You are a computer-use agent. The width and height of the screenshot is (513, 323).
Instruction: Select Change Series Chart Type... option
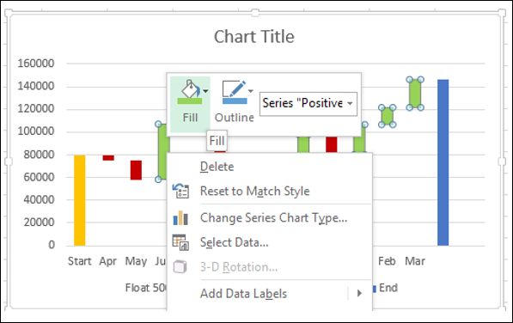click(273, 218)
